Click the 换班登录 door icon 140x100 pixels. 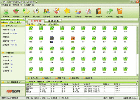click(99, 13)
